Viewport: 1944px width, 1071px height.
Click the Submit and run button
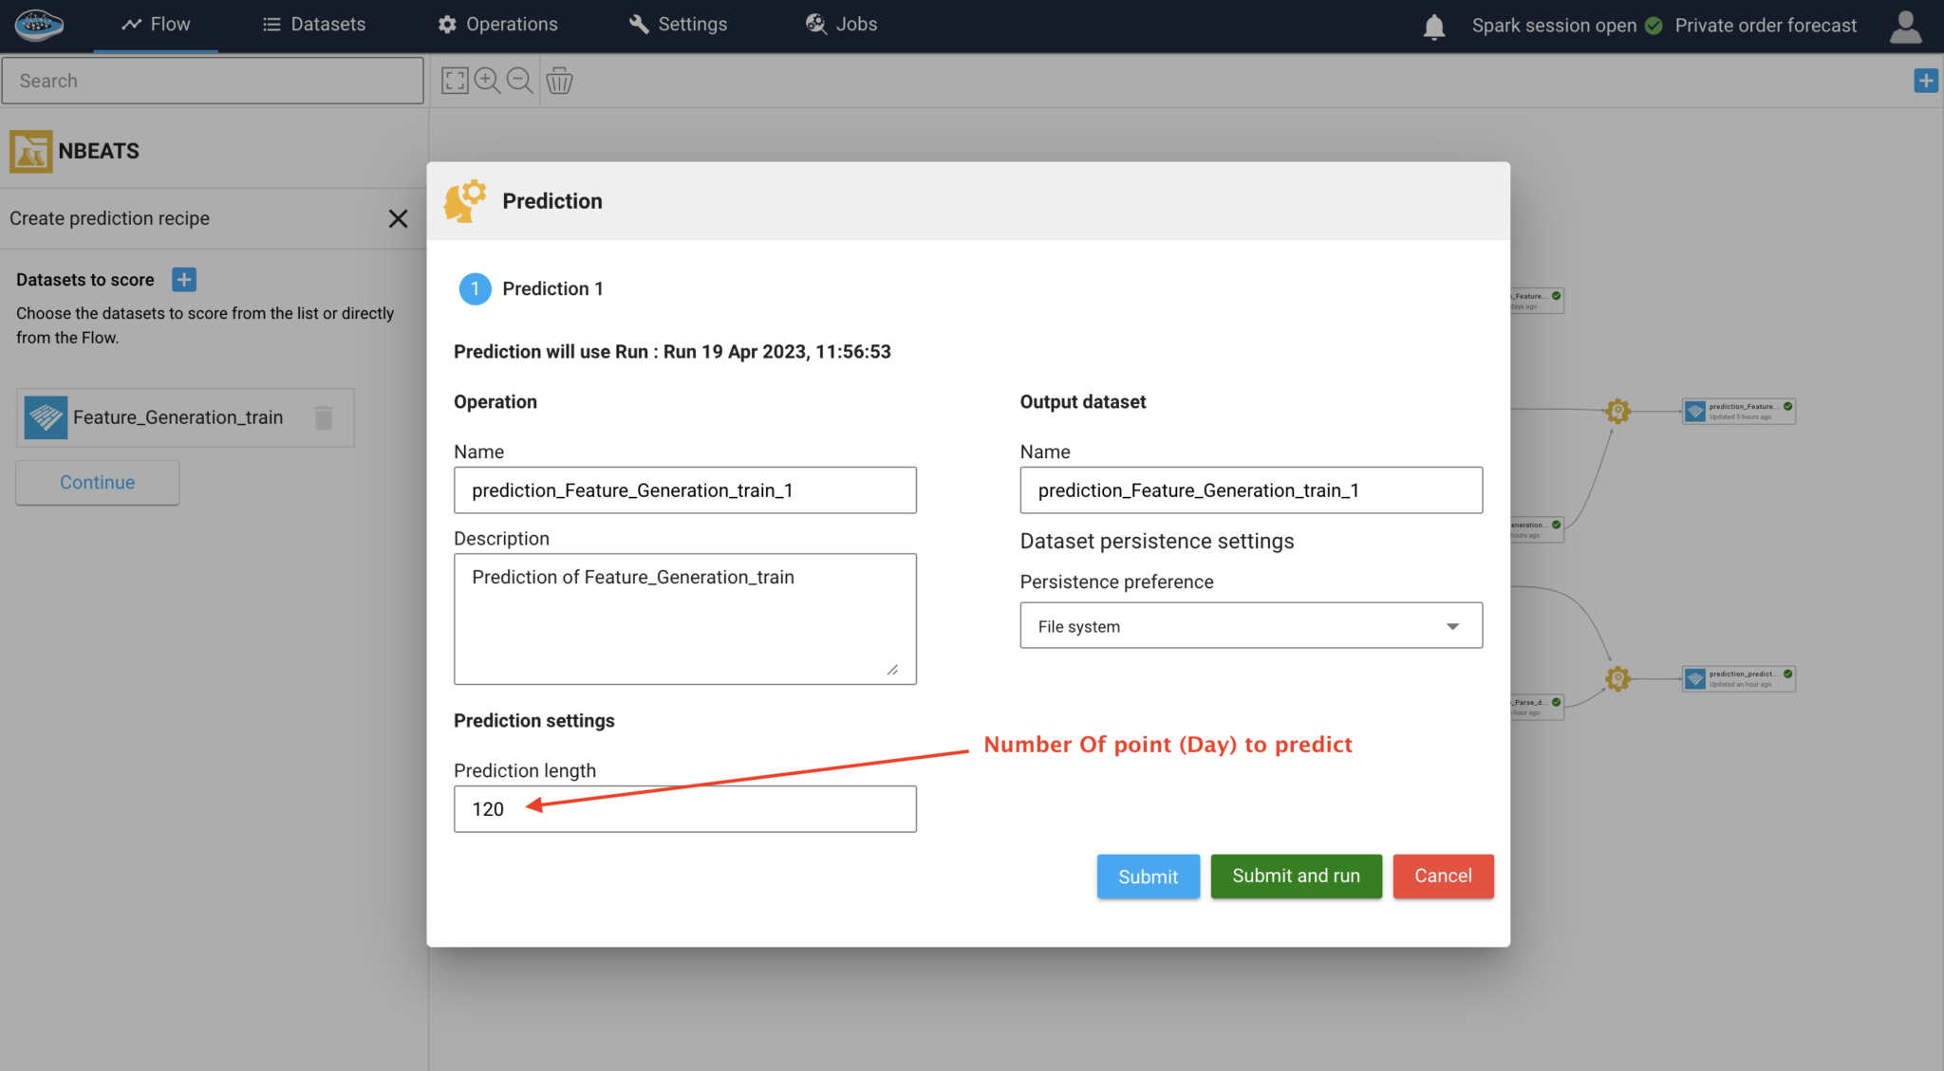tap(1296, 876)
